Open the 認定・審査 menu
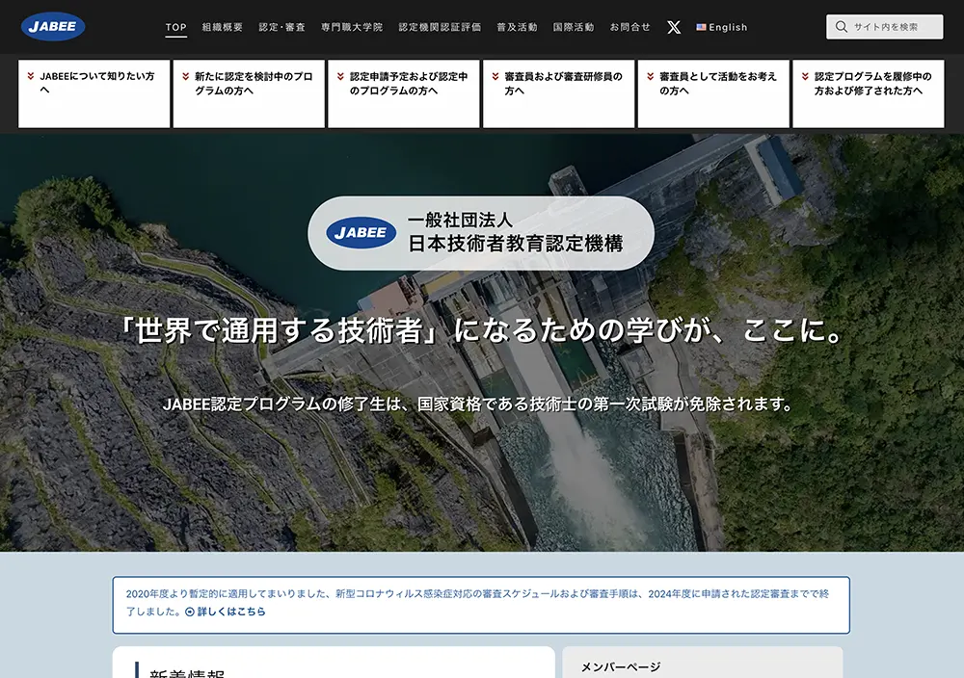 click(281, 27)
